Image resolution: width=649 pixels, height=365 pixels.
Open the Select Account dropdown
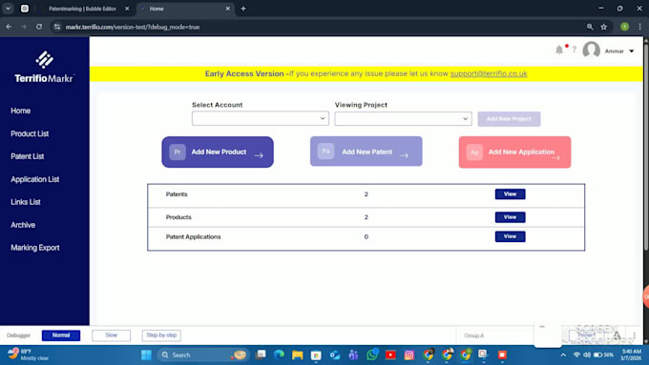pyautogui.click(x=261, y=118)
